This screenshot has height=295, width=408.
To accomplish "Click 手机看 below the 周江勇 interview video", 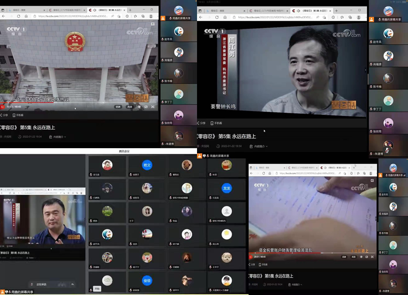I will (215, 123).
